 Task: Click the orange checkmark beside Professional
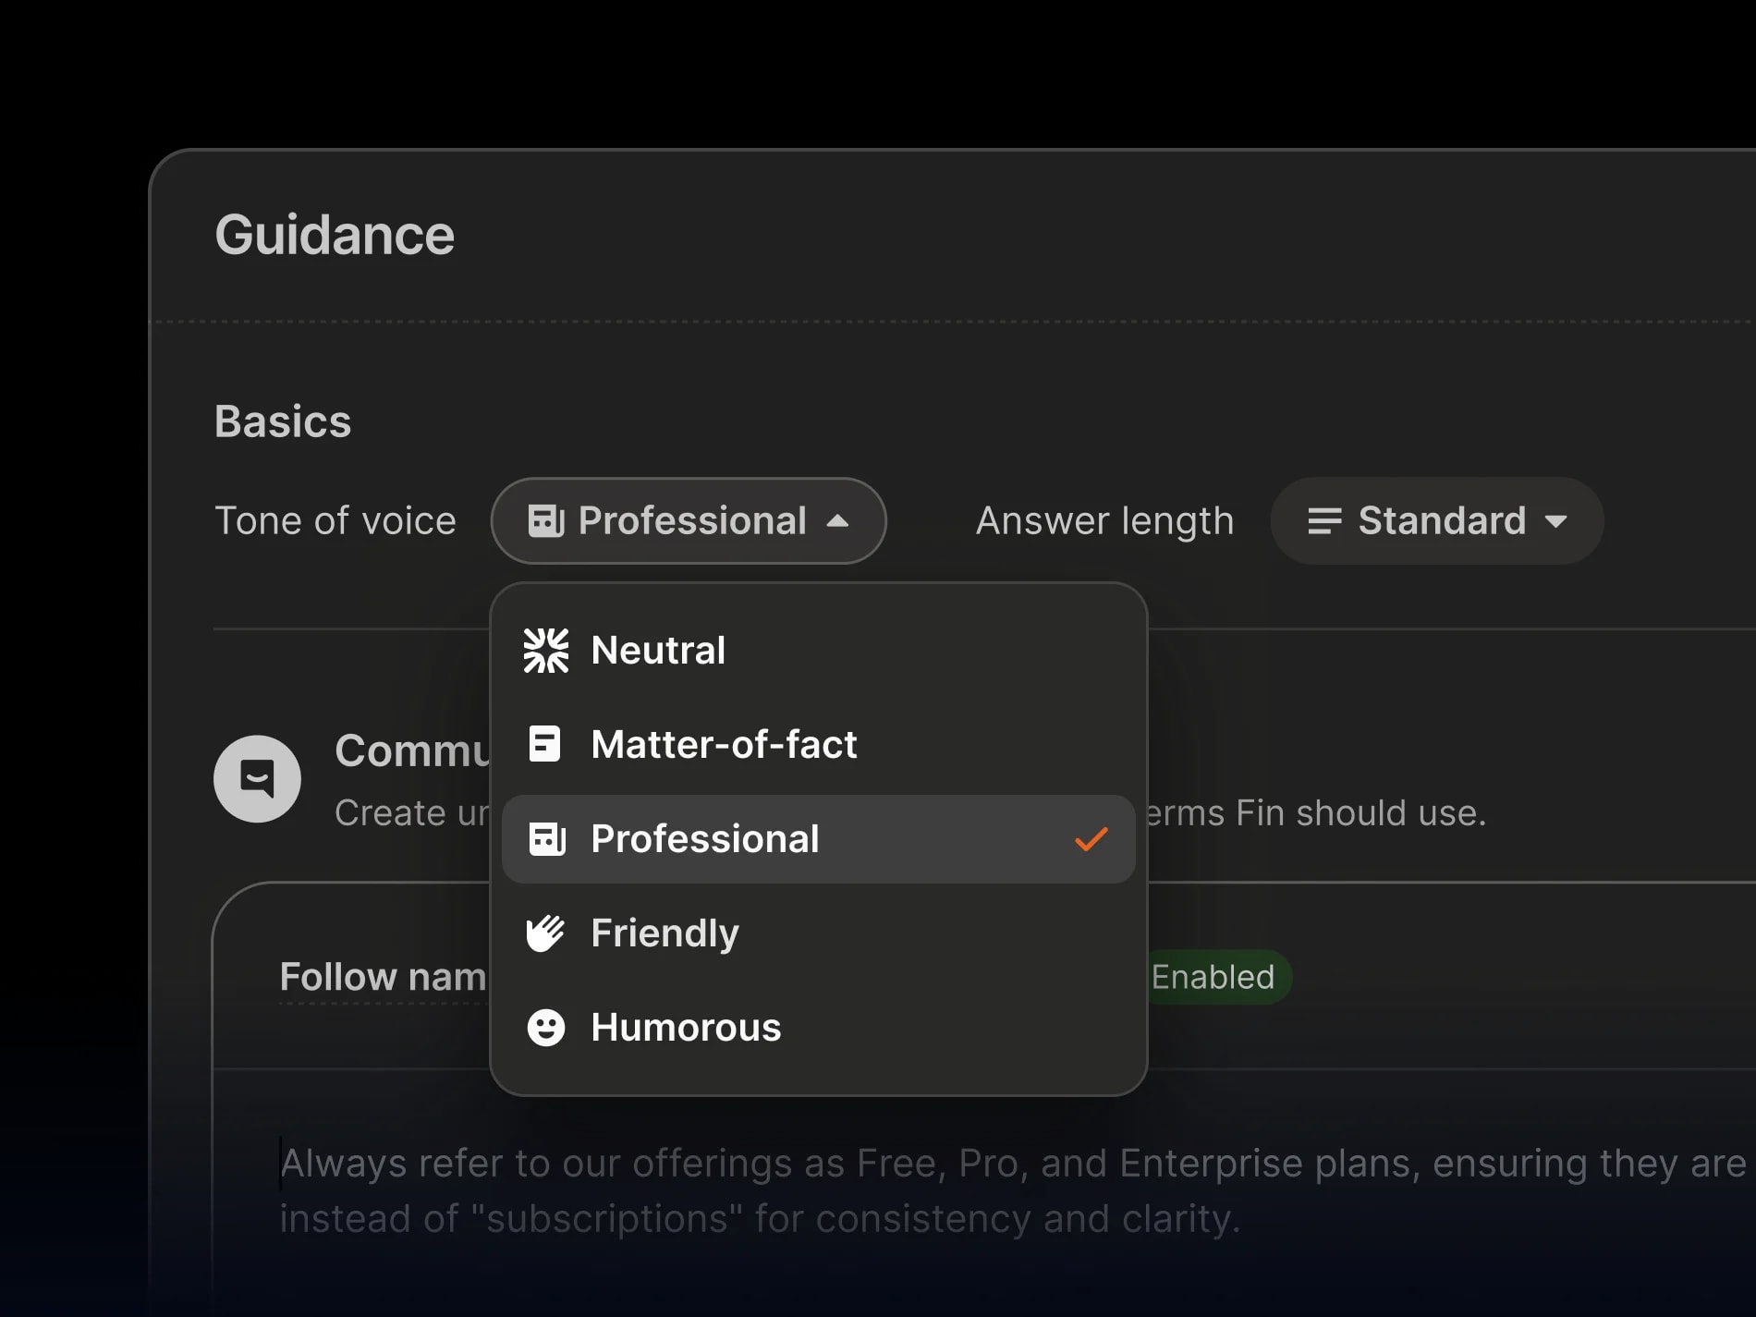pyautogui.click(x=1091, y=839)
